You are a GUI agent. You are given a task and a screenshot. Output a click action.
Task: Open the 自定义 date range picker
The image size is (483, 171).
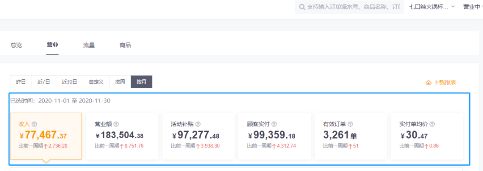96,82
